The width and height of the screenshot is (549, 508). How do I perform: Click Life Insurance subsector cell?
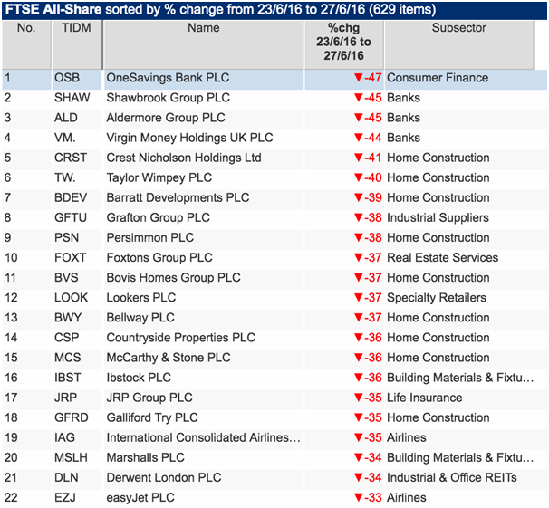click(424, 398)
